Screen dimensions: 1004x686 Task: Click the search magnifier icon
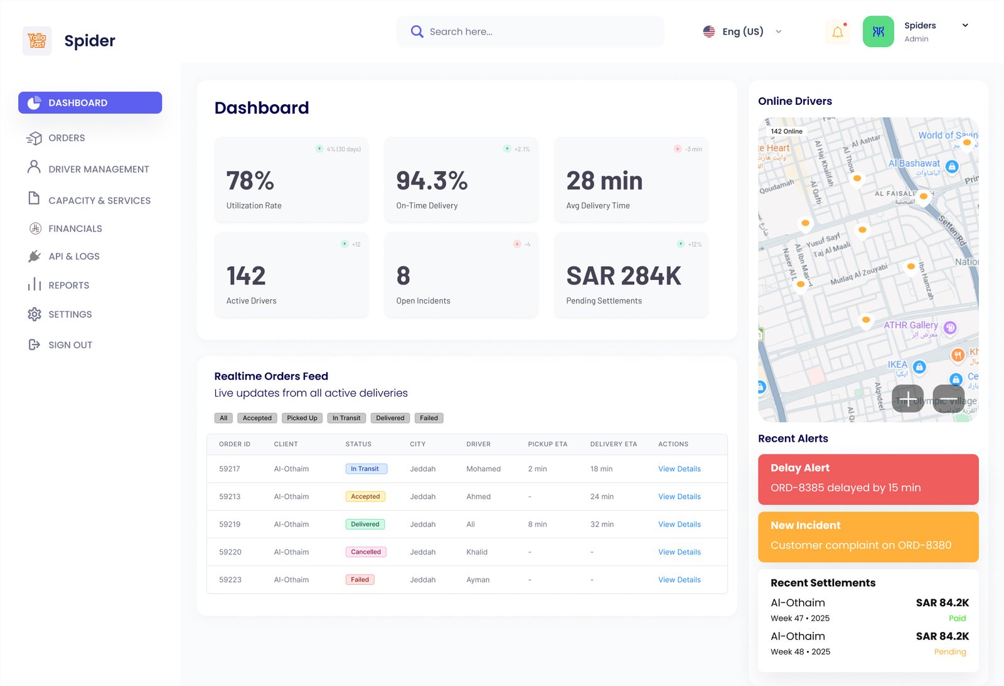tap(417, 31)
